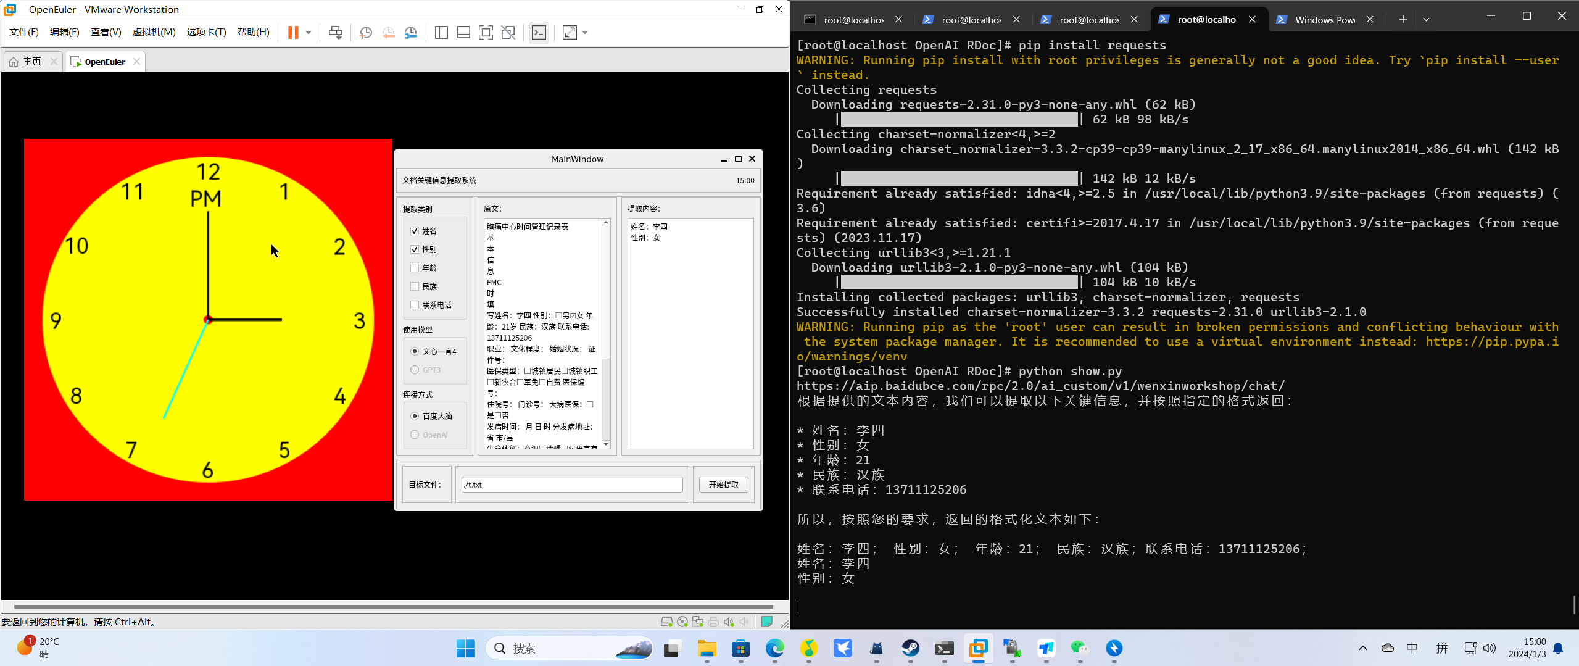Viewport: 1579px width, 666px height.
Task: Select the 文心一言4 model radio button
Action: click(x=415, y=351)
